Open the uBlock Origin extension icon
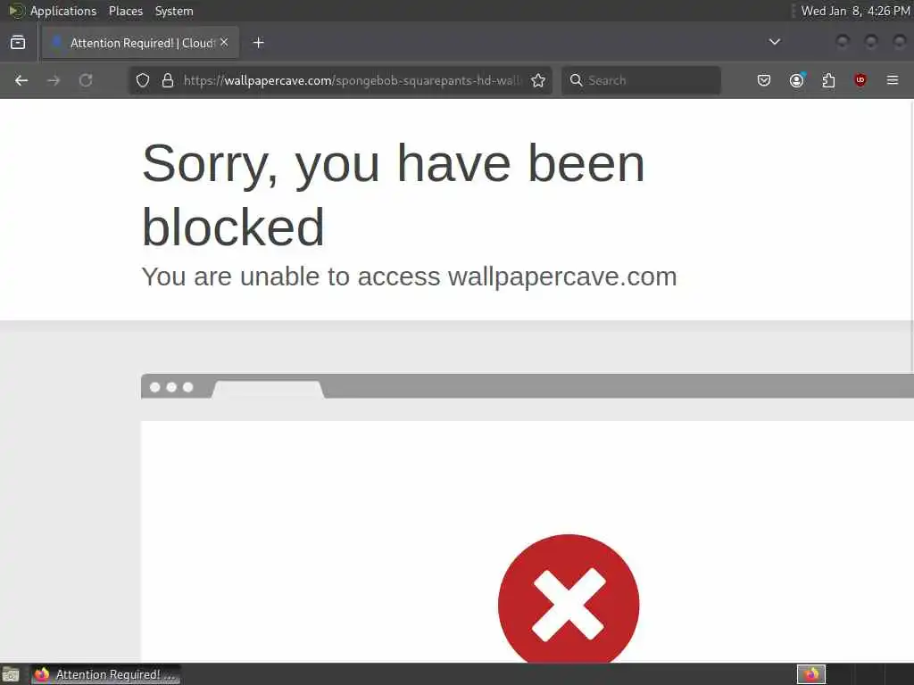This screenshot has height=685, width=914. (x=860, y=80)
